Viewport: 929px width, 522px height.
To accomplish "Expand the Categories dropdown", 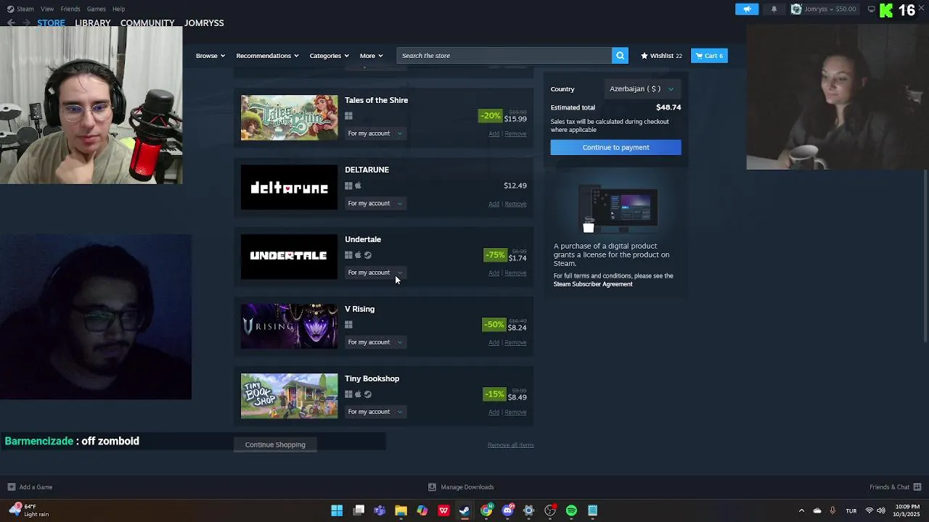I will tap(329, 56).
